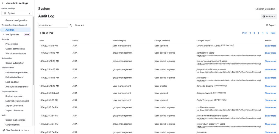279x134 pixels.
Task: Click the Export icon button
Action: pos(267,25)
